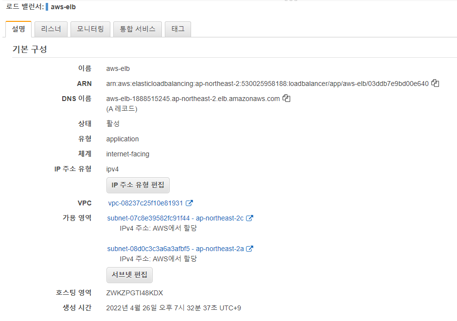Click the 서브넷 편집 button

129,275
